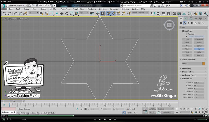
Task: Select the Lights category icon
Action: [x=188, y=23]
